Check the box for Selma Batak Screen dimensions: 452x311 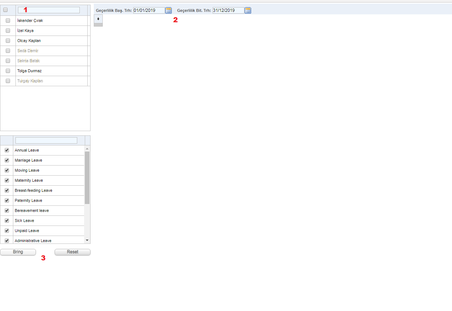point(8,61)
